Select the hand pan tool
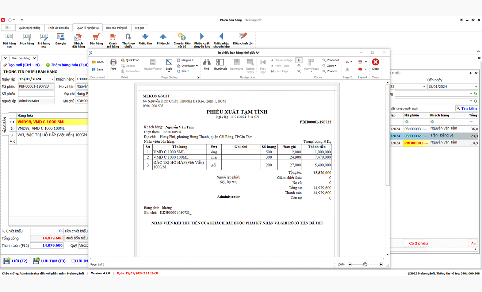Image resolution: width=482 pixels, height=292 pixels. 299,66
